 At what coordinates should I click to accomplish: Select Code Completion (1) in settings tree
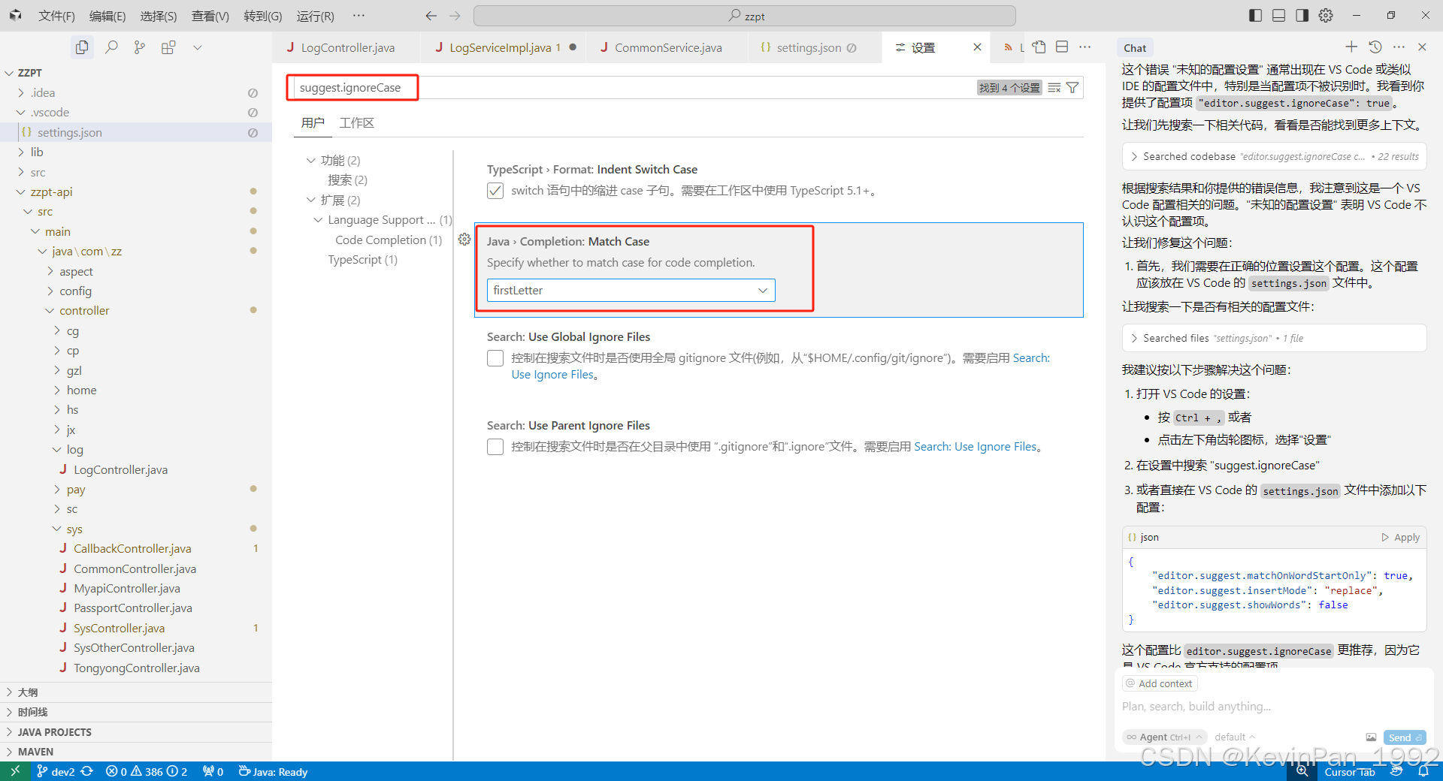(389, 240)
